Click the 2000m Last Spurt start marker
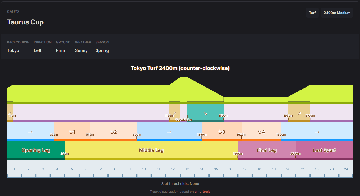360x196 pixels. click(x=295, y=154)
